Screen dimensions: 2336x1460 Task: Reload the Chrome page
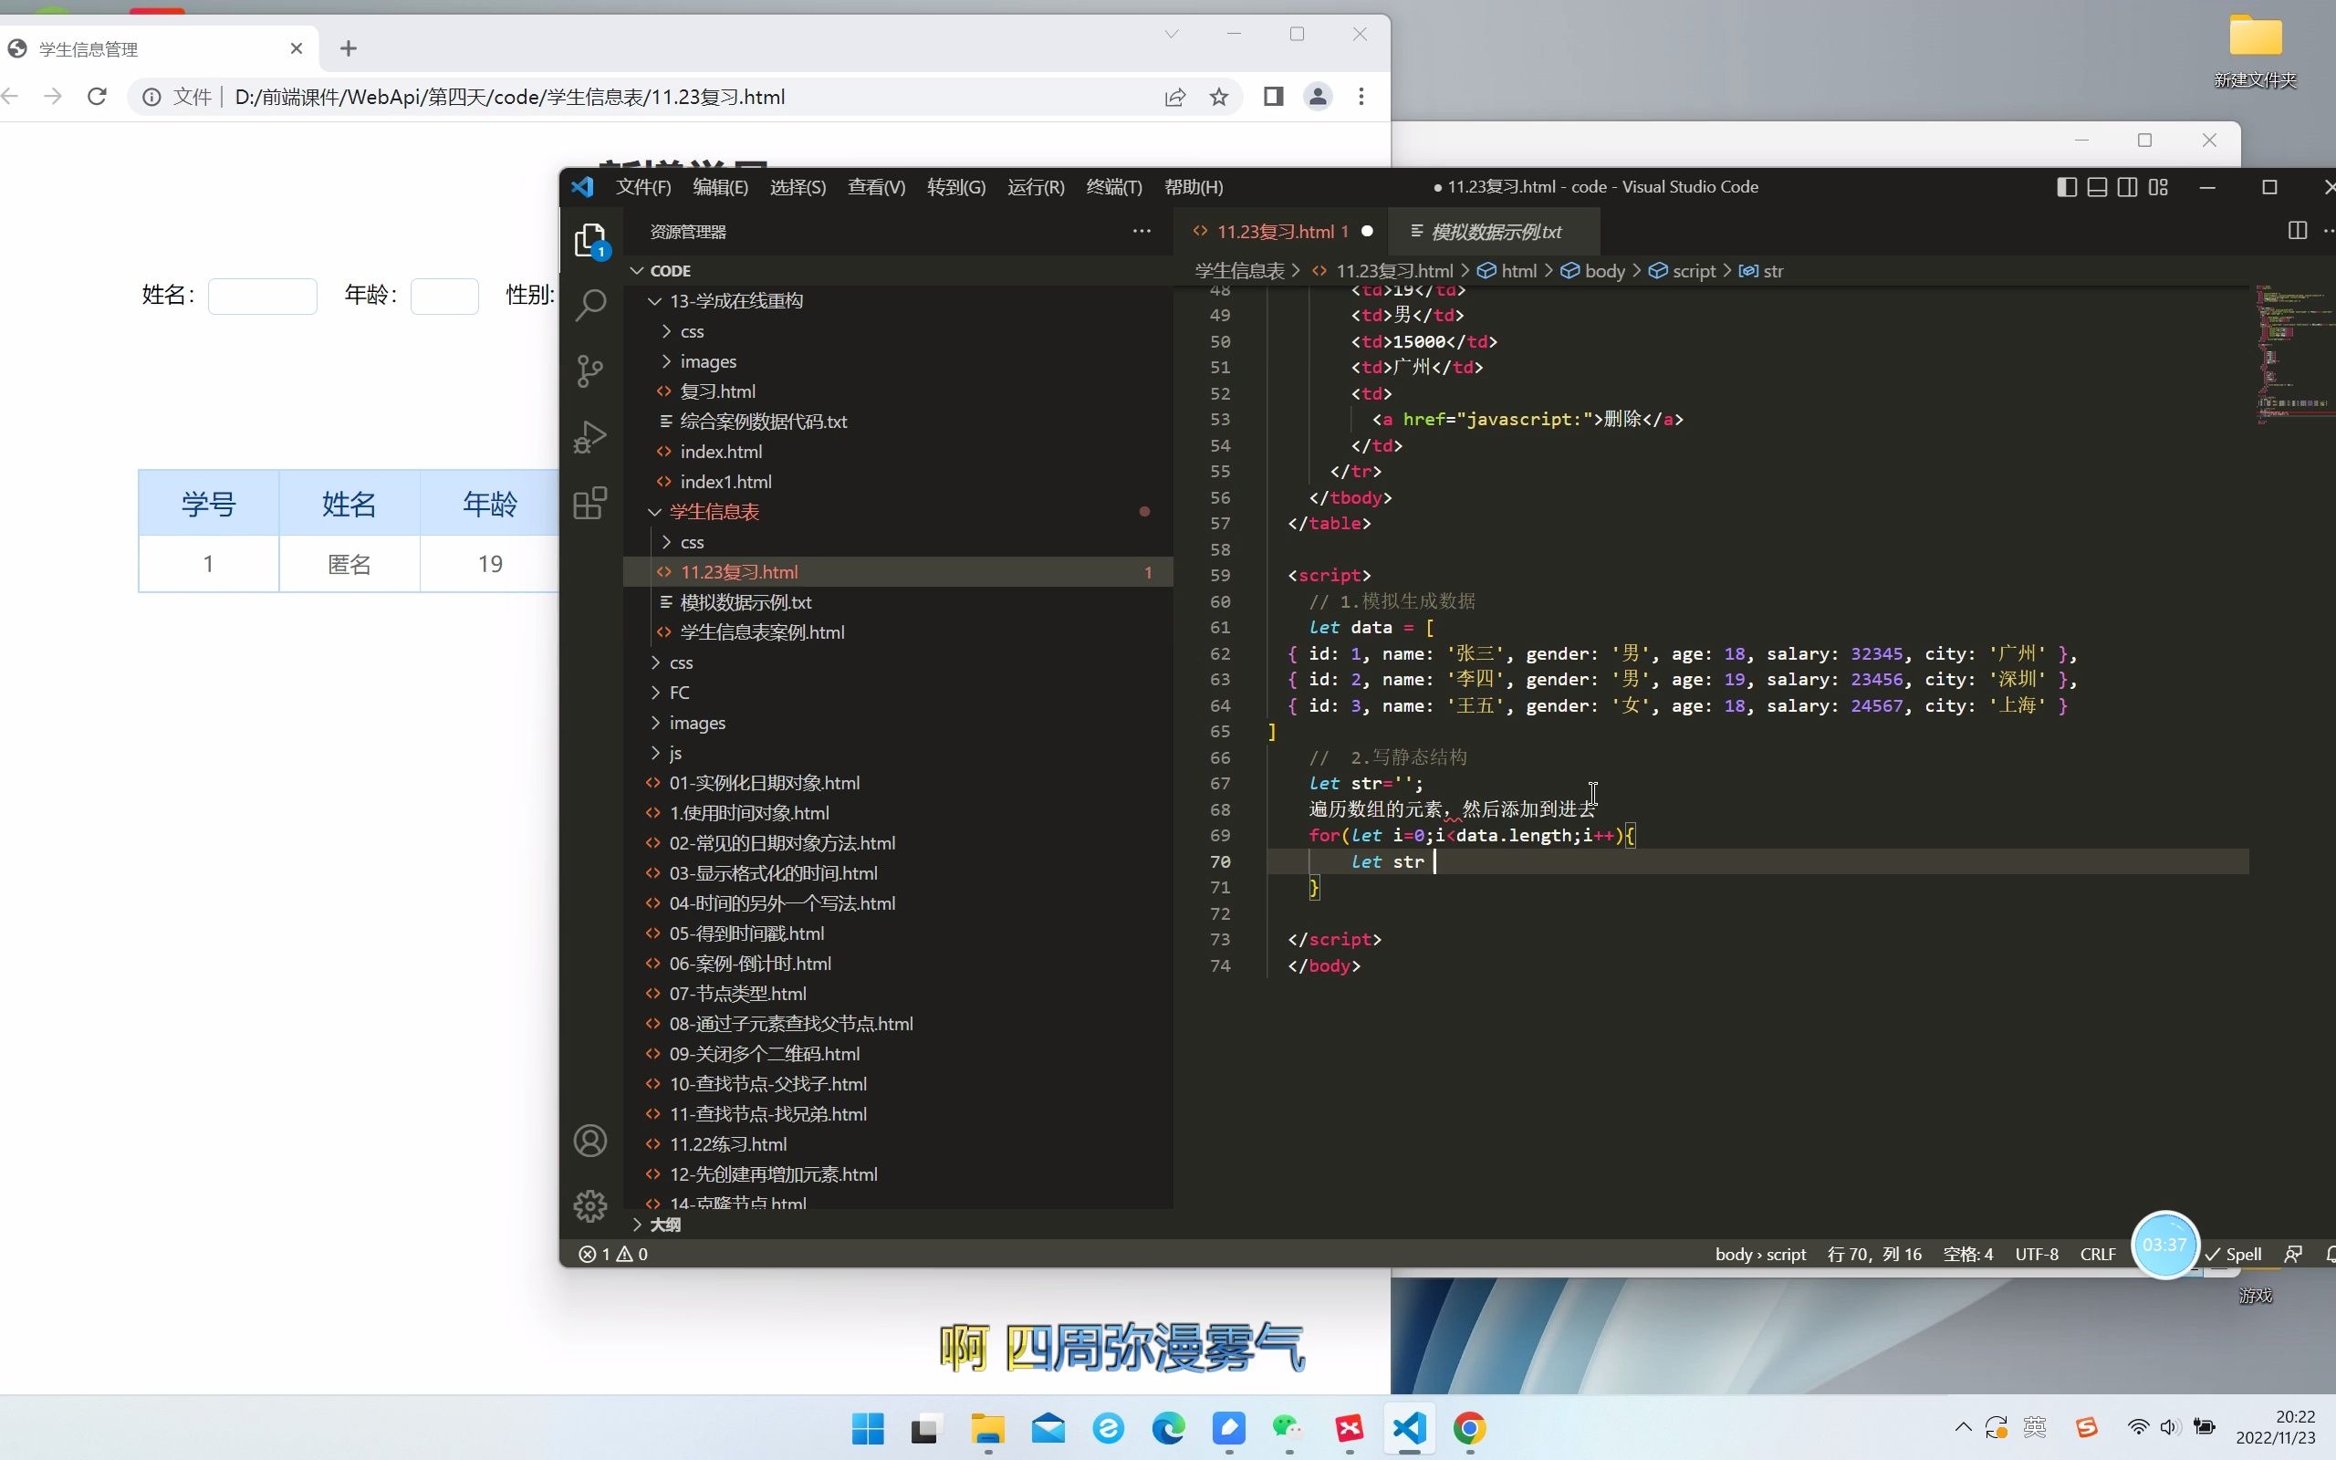[x=98, y=97]
